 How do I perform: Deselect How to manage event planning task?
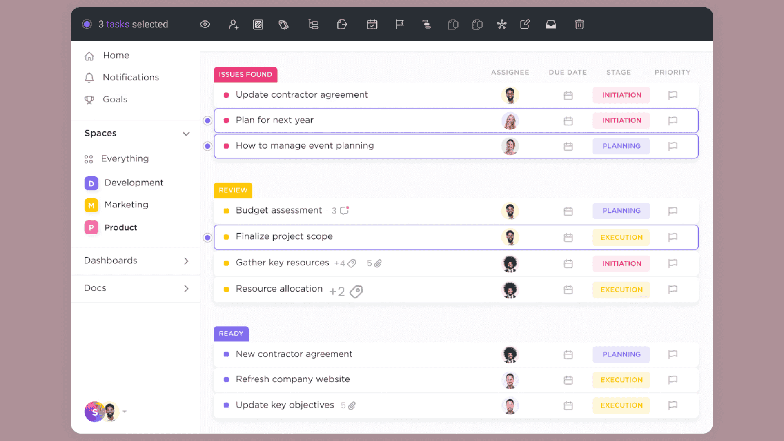click(x=207, y=146)
